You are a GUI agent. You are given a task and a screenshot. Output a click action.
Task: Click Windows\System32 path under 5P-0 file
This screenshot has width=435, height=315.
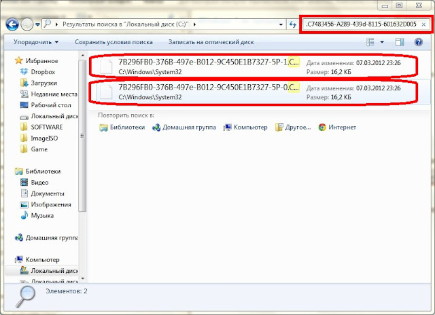coord(150,97)
